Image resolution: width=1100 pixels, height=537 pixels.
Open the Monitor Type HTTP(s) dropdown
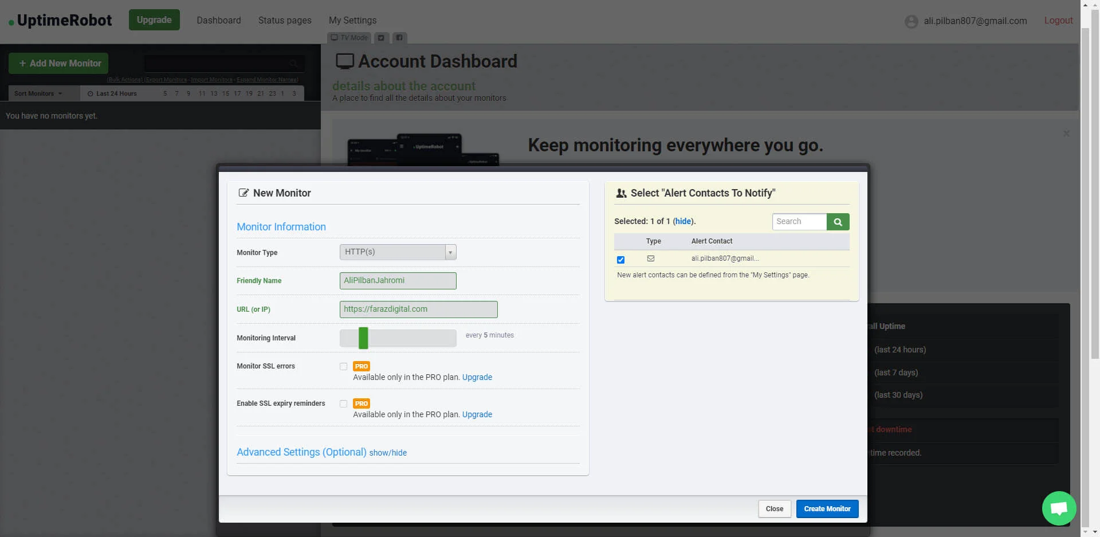pos(398,252)
